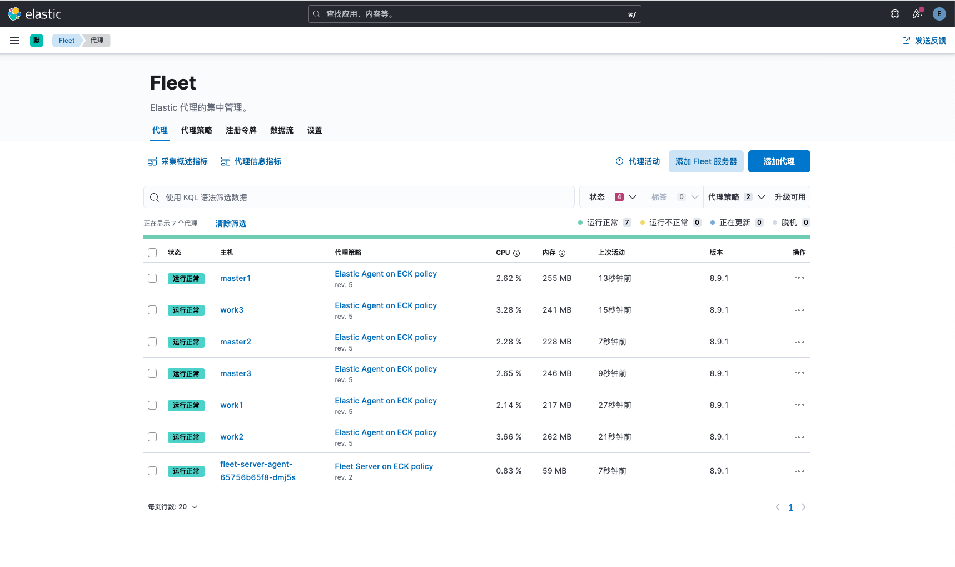The image size is (955, 567).
Task: Click the 262 MB memory value
Action: (x=557, y=437)
